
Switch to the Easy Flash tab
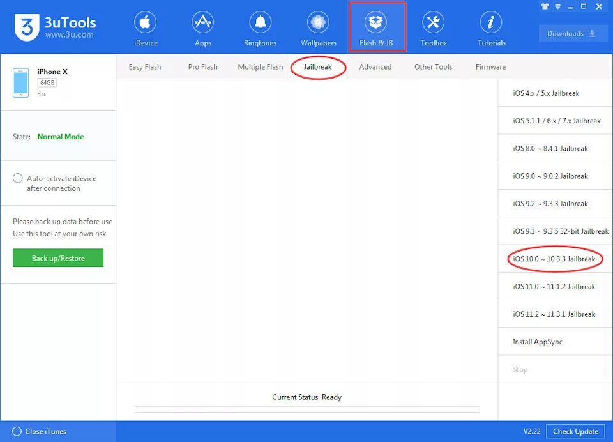coord(145,67)
